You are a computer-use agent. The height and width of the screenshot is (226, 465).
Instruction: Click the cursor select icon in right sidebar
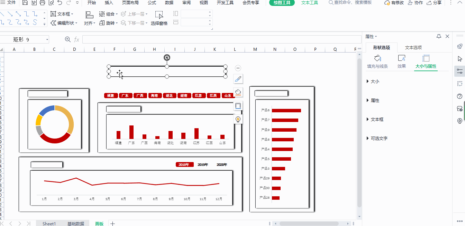click(460, 59)
